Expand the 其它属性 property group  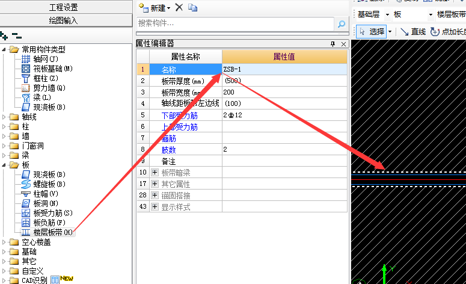tap(155, 184)
